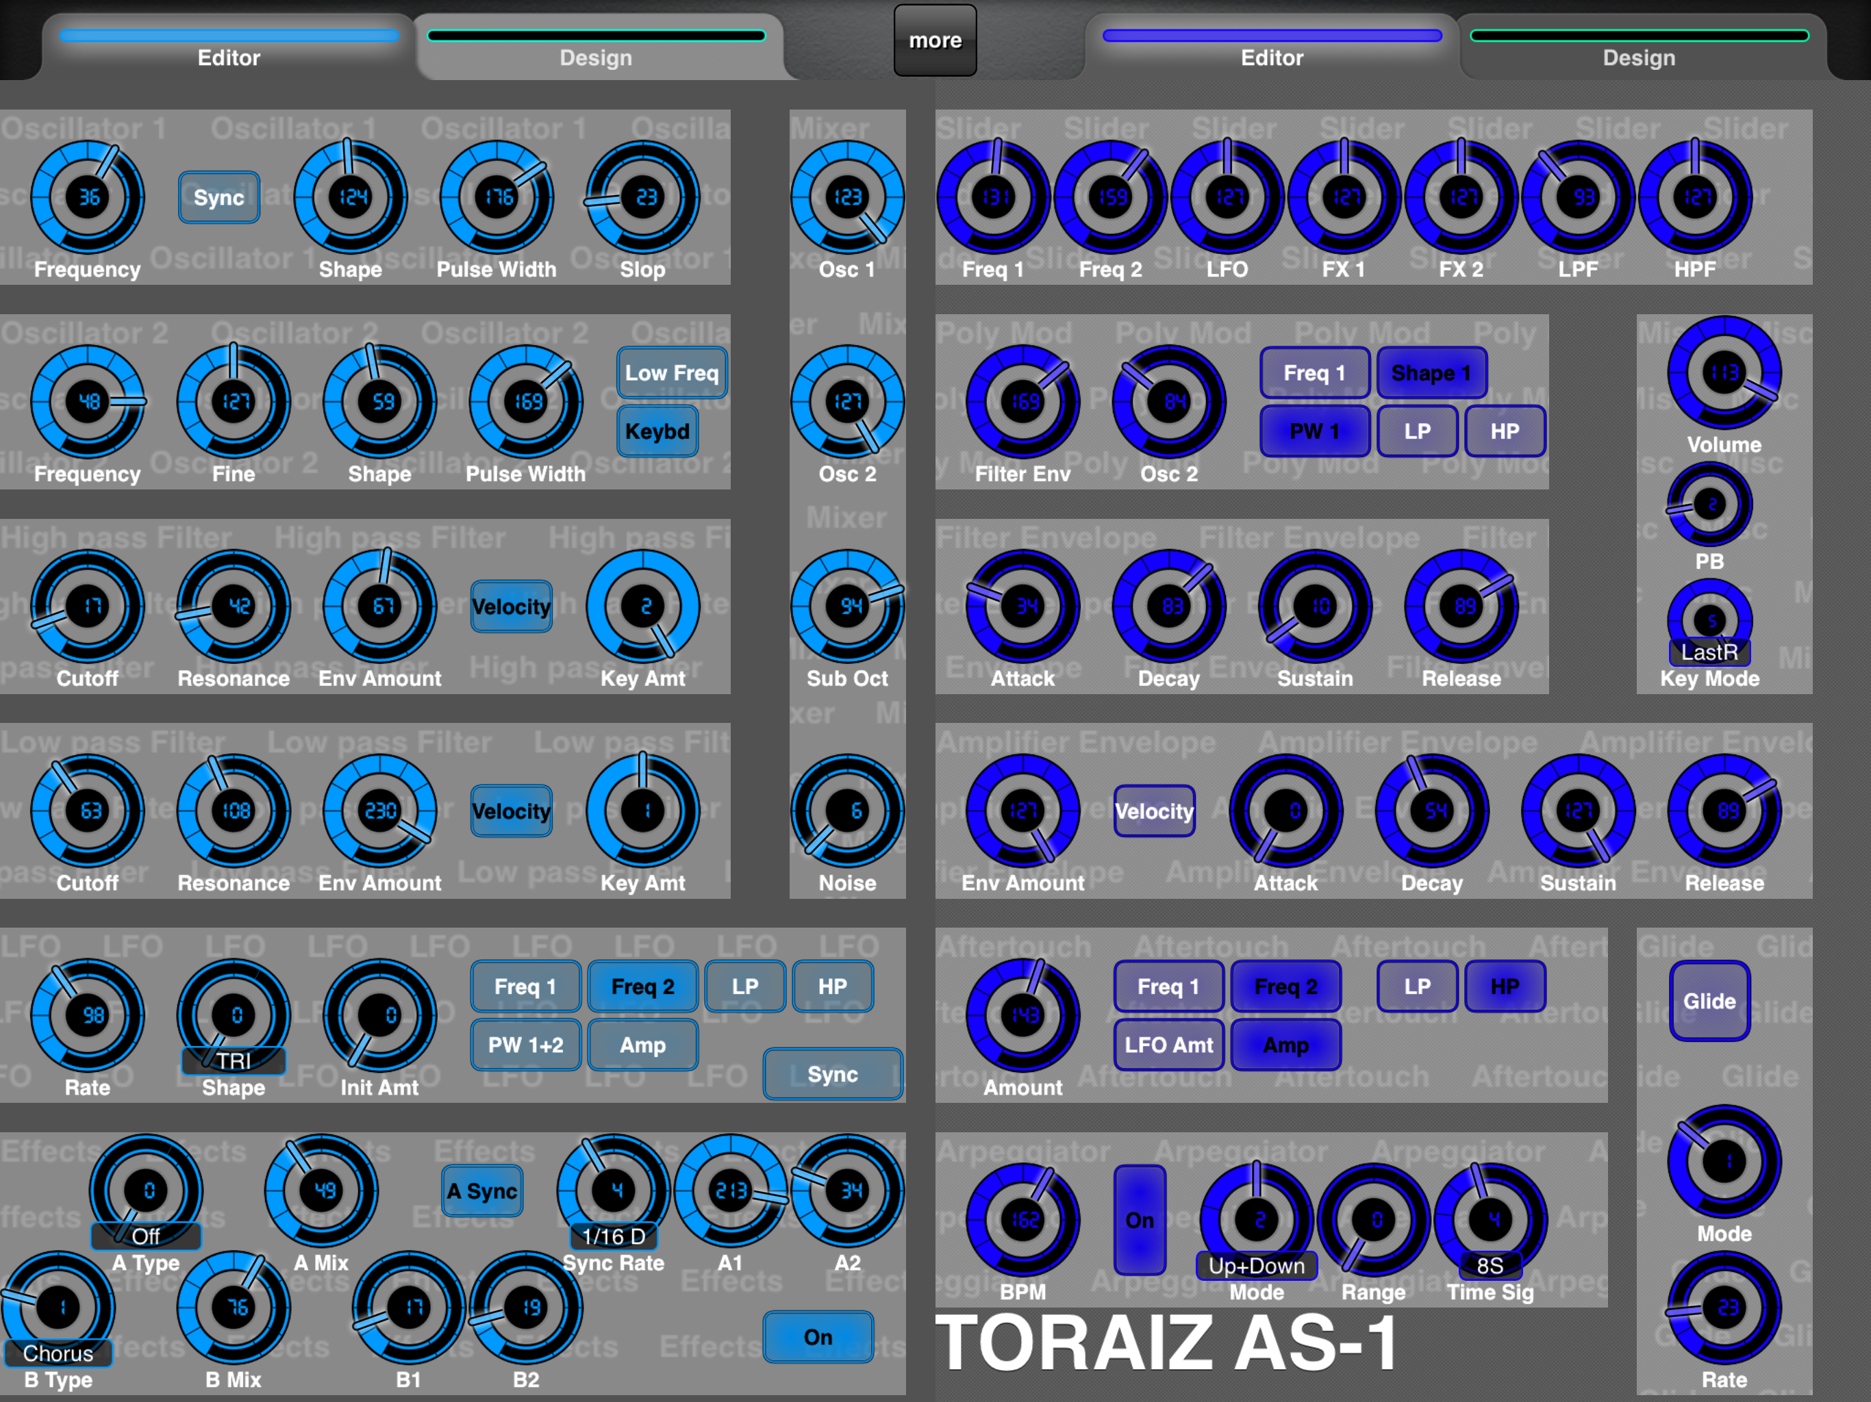Toggle Poly Mod HP destination

coord(1505,431)
